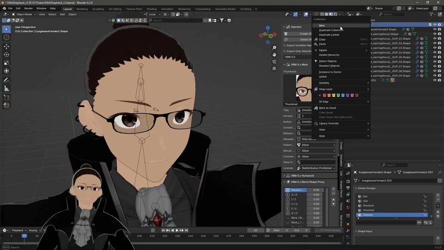Click the current frame field showing 10
The height and width of the screenshot is (250, 444).
click(x=256, y=230)
